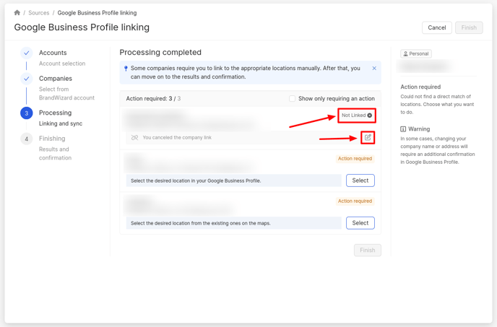Select location from existing ones on maps
The width and height of the screenshot is (497, 327).
click(x=360, y=223)
